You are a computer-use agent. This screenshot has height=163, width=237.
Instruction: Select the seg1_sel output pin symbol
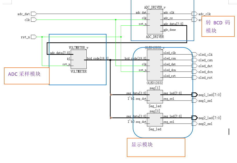[x=194, y=101]
